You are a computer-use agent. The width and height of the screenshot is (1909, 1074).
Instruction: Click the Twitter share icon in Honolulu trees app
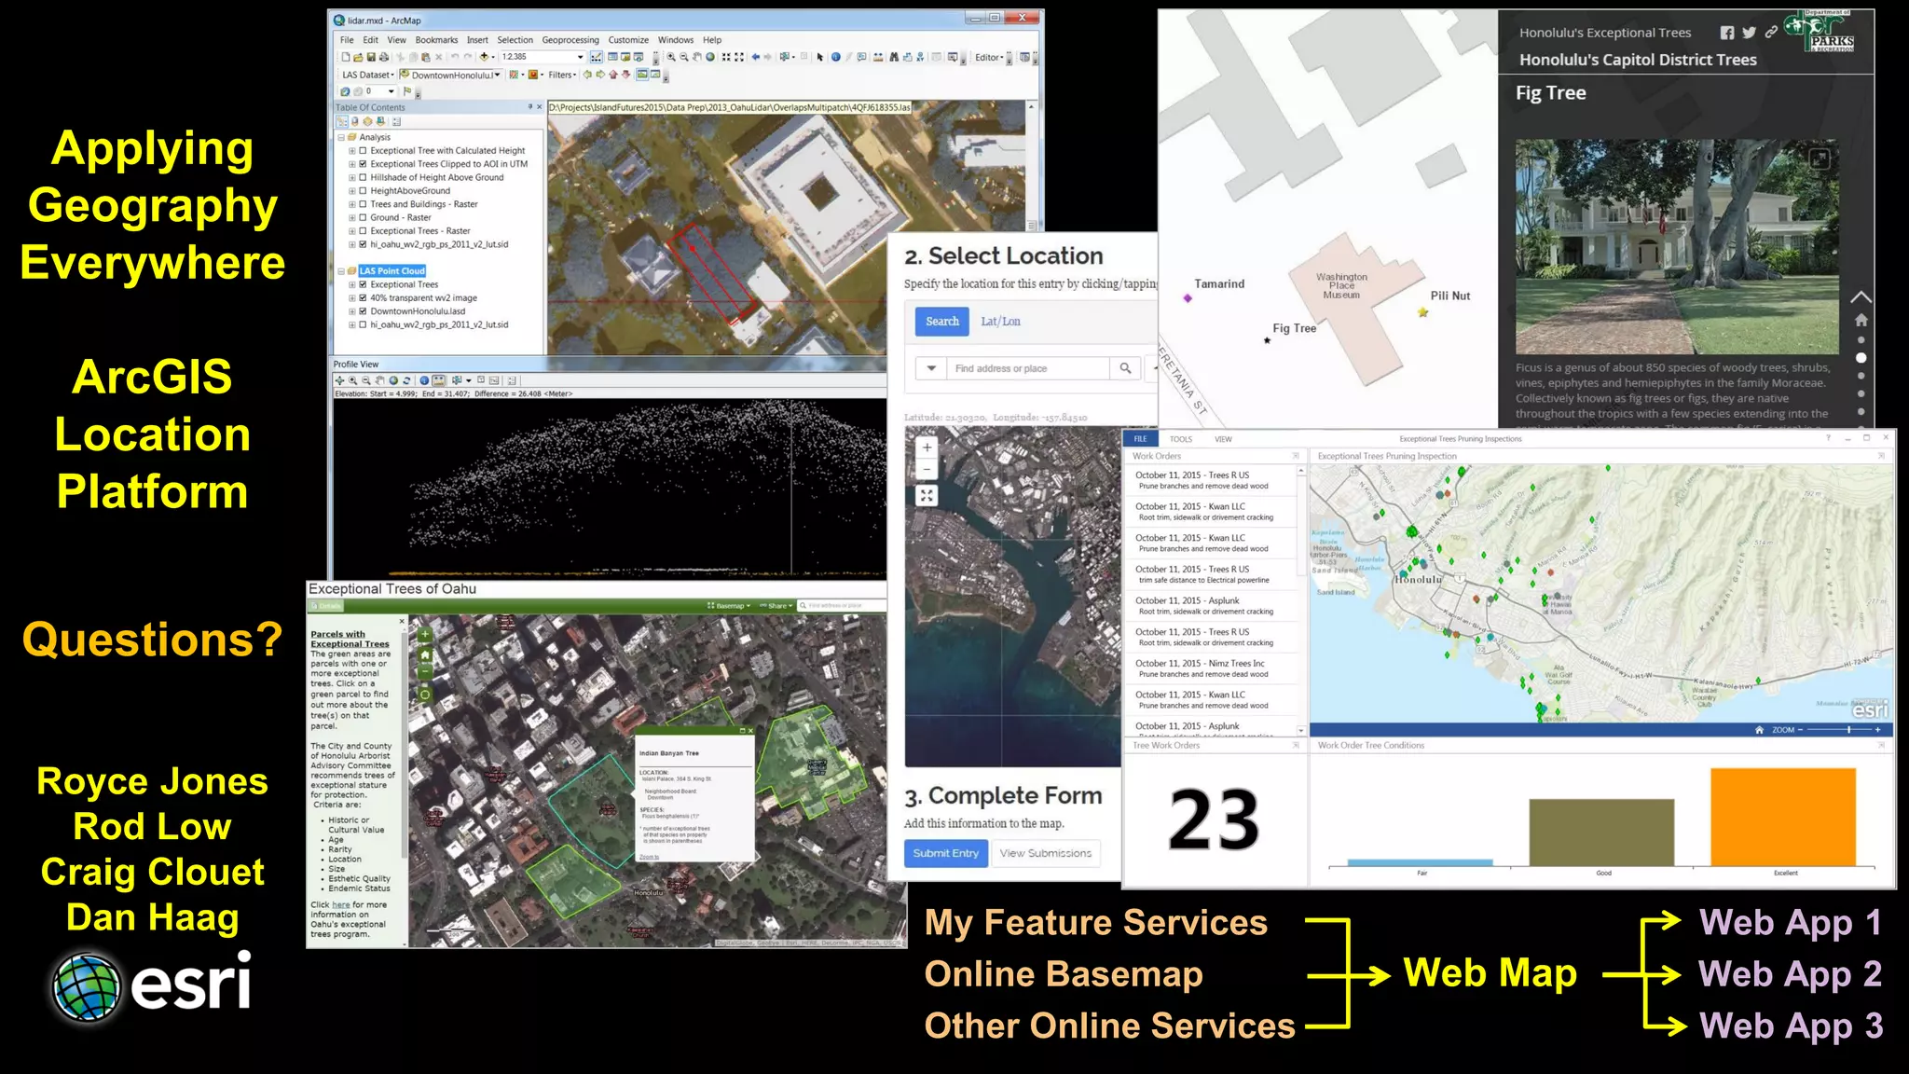[1749, 33]
